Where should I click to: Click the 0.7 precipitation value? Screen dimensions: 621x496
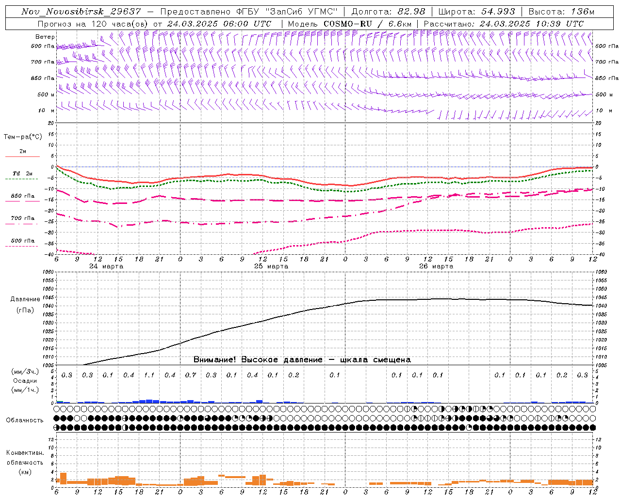click(x=190, y=375)
